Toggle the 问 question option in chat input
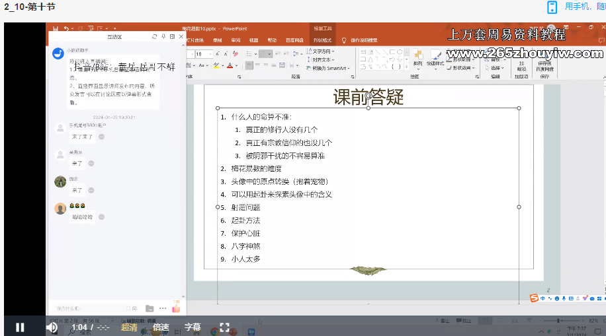The width and height of the screenshot is (606, 336). click(132, 308)
